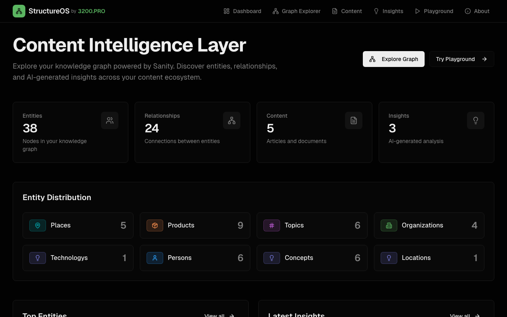Open the Graph Explorer from the navigation

tap(296, 11)
